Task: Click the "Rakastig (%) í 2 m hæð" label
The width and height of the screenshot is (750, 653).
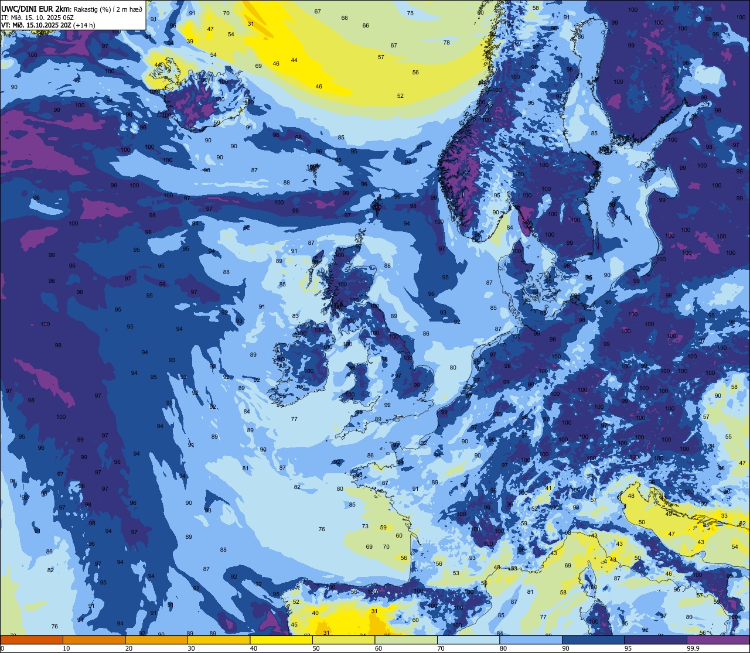Action: coord(108,9)
